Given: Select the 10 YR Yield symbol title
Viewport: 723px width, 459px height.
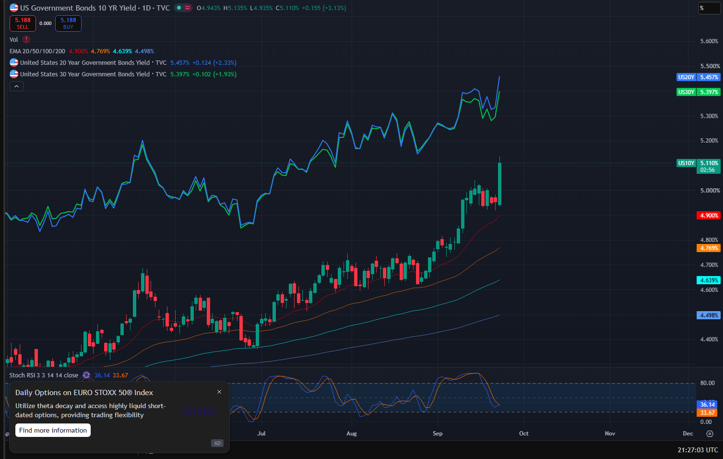Looking at the screenshot, I should point(95,8).
